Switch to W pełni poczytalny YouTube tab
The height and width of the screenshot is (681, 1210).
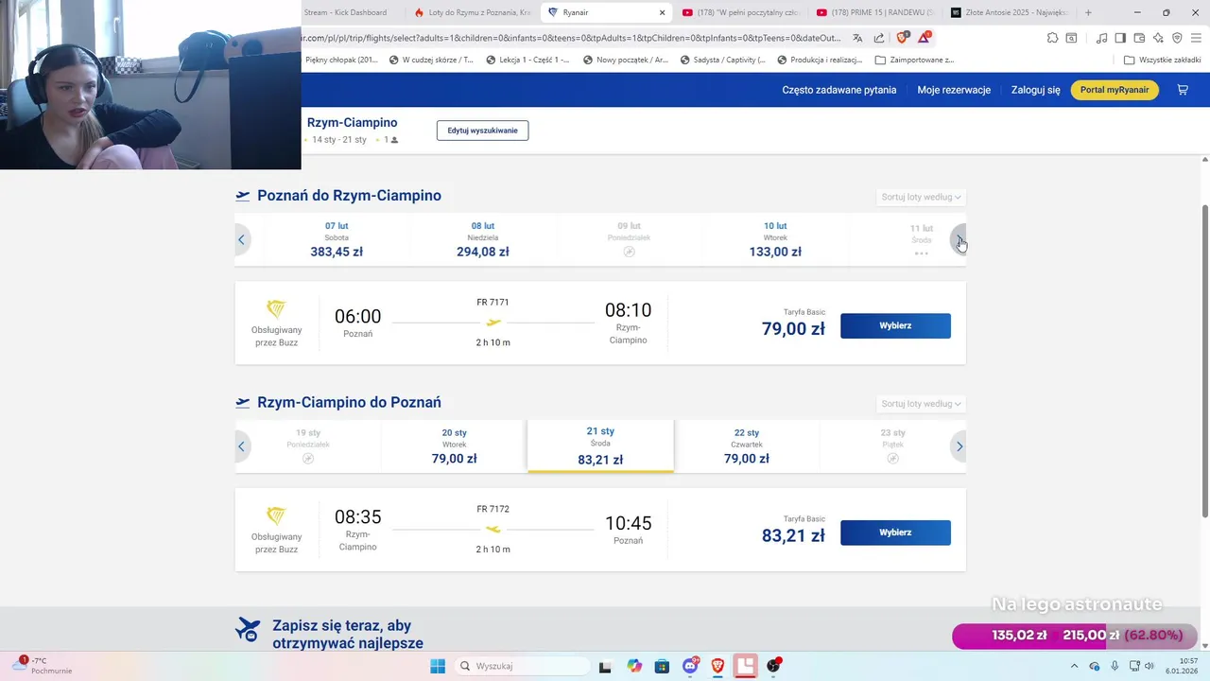[742, 12]
